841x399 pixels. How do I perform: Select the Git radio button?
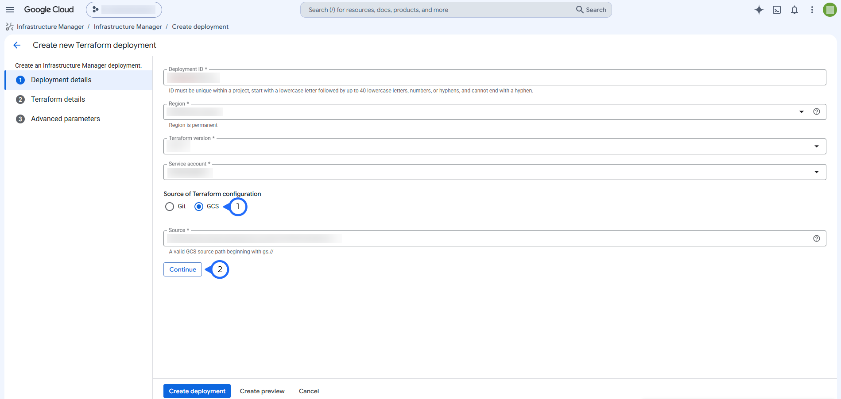coord(170,207)
